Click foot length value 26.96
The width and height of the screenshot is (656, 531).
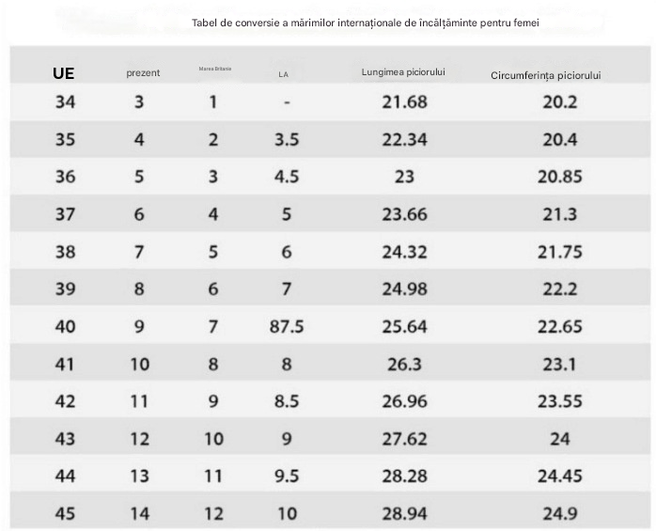coord(404,401)
